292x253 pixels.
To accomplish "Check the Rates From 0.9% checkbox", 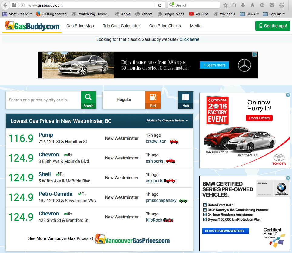I will coord(205,205).
